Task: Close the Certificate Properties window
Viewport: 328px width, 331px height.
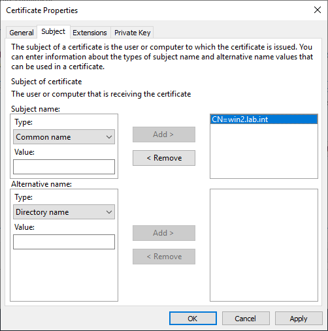Action: pos(318,10)
